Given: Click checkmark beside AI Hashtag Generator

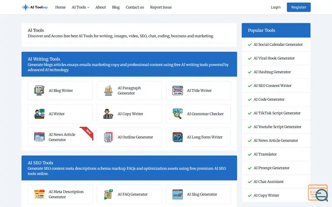Looking at the screenshot, I should (x=250, y=72).
